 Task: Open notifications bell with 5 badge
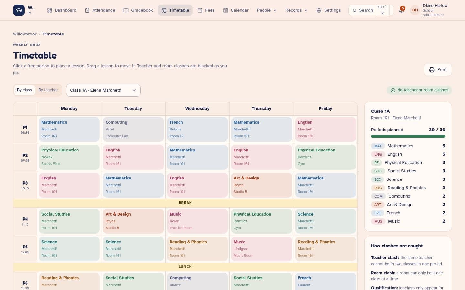tap(401, 10)
